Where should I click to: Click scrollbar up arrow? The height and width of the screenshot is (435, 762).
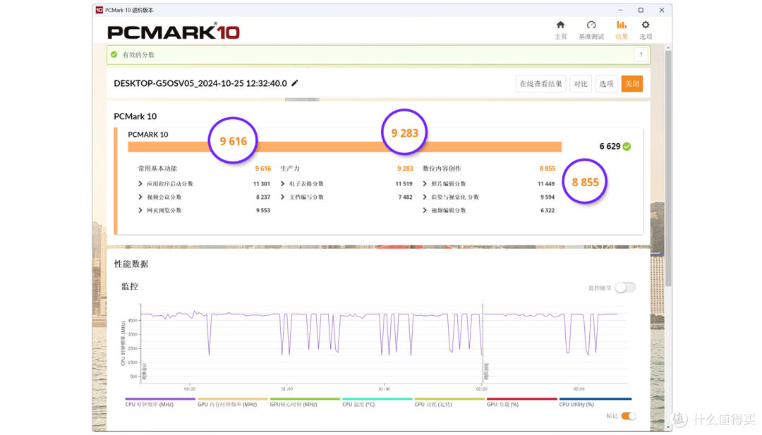[x=668, y=47]
